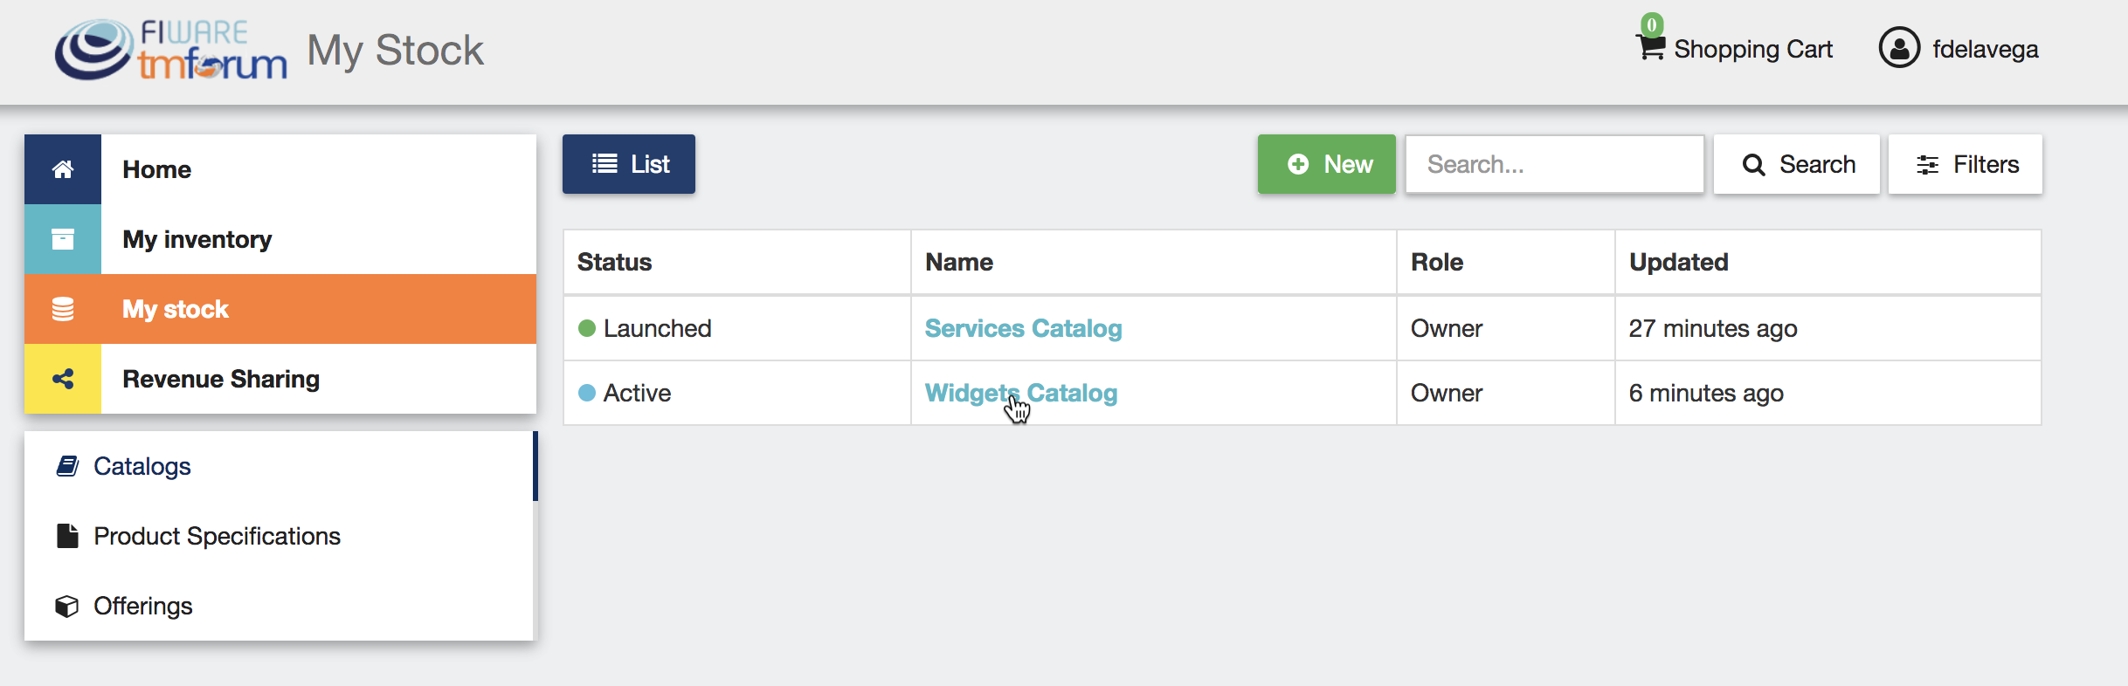The width and height of the screenshot is (2128, 686).
Task: Open the Revenue Sharing share icon
Action: point(63,379)
